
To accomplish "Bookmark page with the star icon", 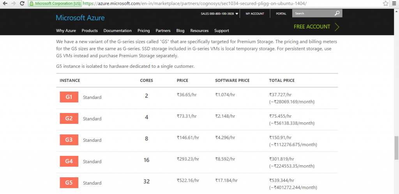I will pyautogui.click(x=385, y=4).
